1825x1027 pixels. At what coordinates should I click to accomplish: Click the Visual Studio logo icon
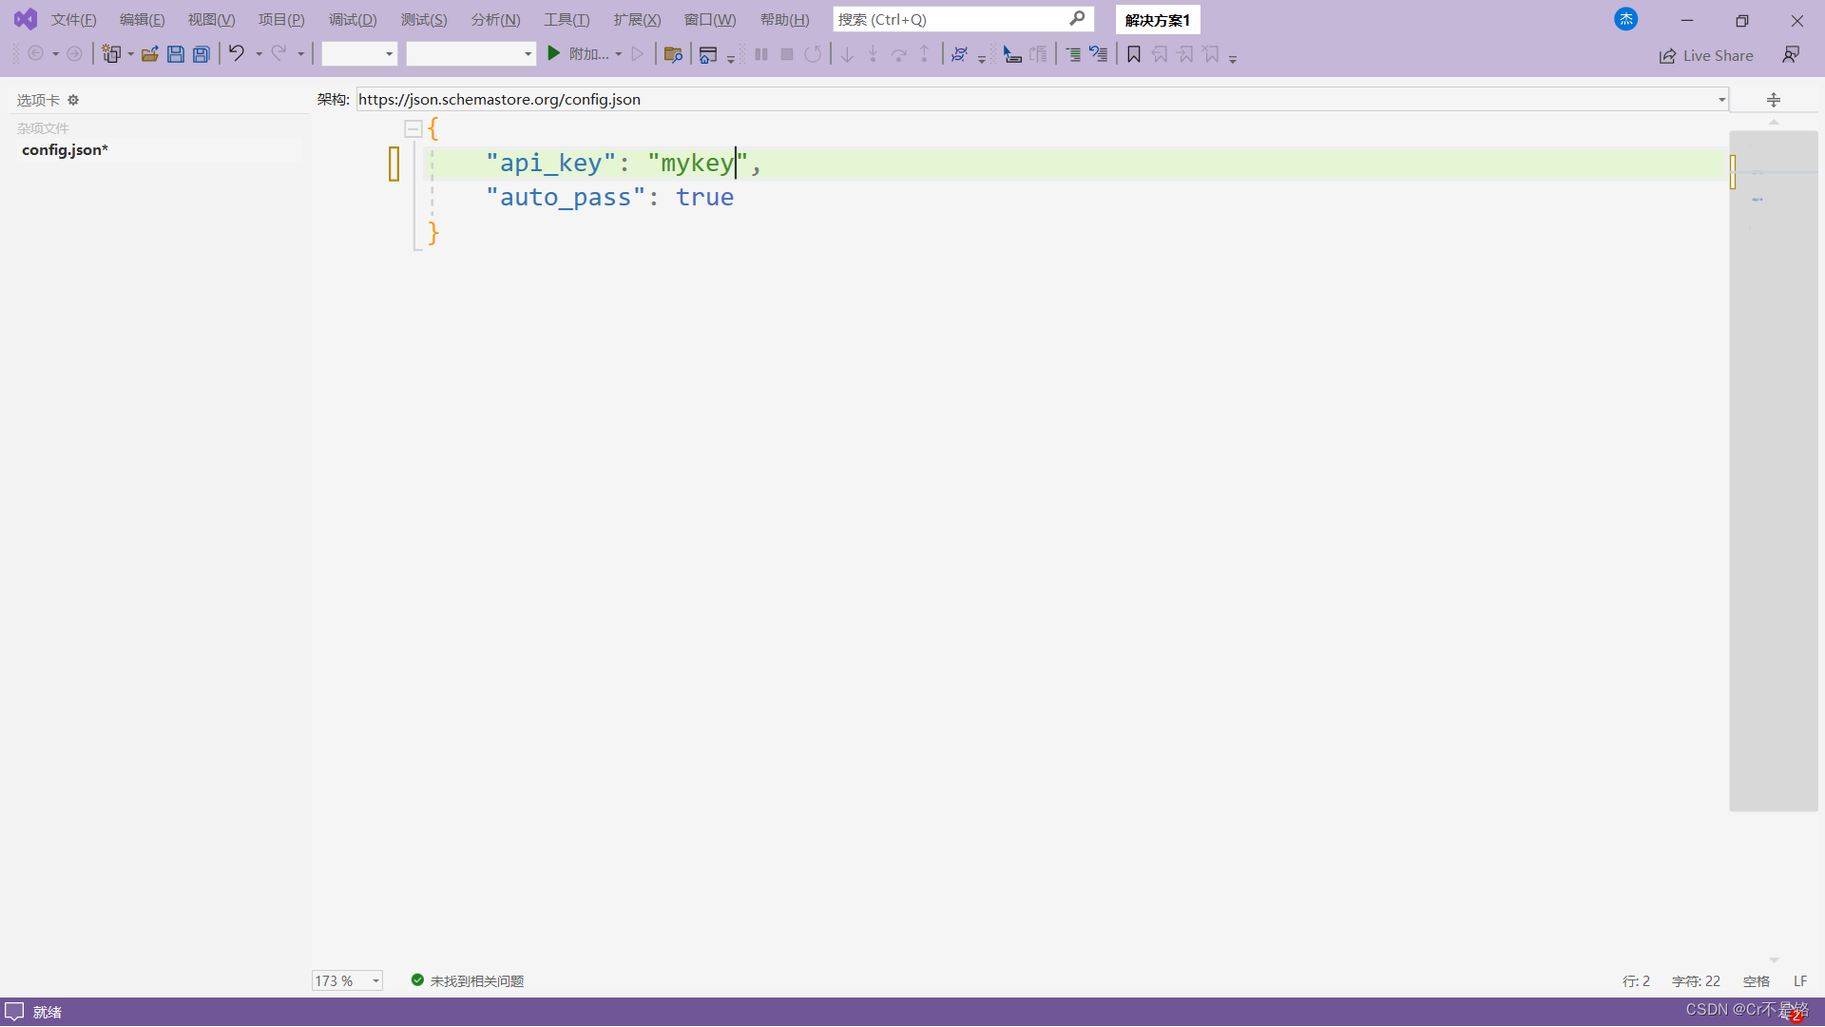pos(26,19)
